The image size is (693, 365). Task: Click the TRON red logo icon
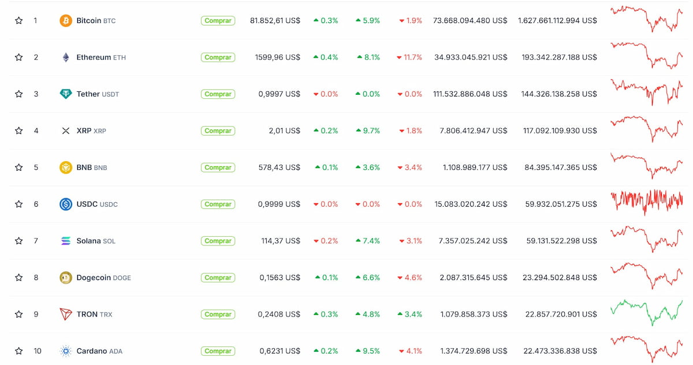tap(66, 314)
